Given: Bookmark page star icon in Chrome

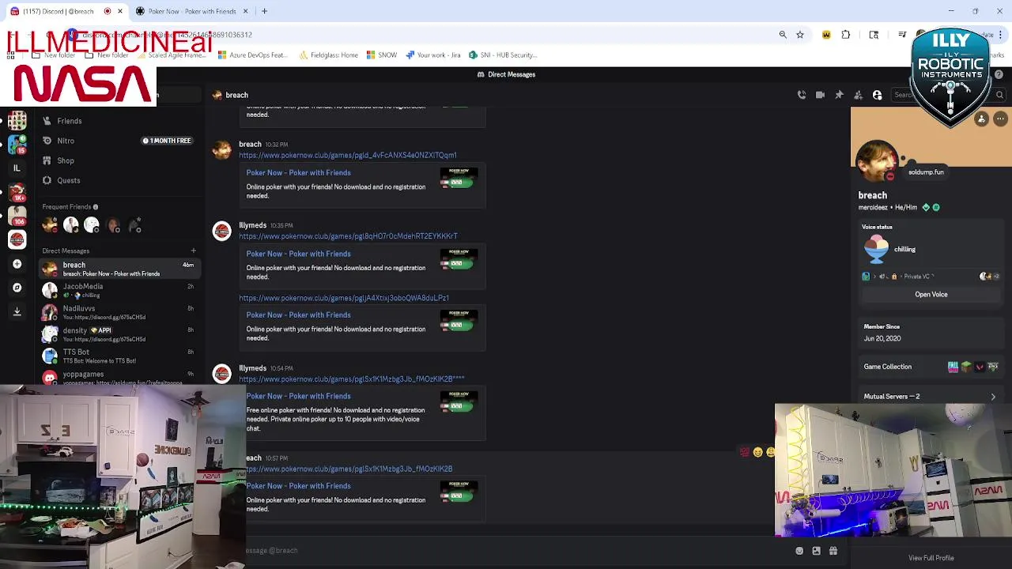Looking at the screenshot, I should (x=800, y=35).
